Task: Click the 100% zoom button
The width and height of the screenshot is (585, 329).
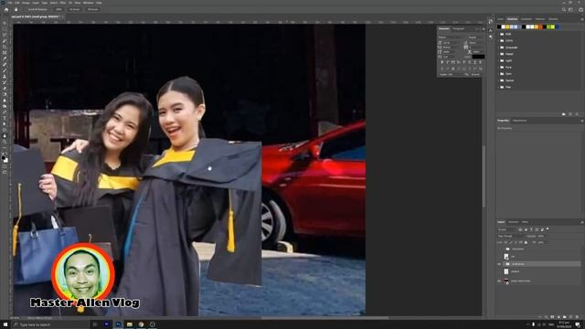Action: click(x=58, y=9)
